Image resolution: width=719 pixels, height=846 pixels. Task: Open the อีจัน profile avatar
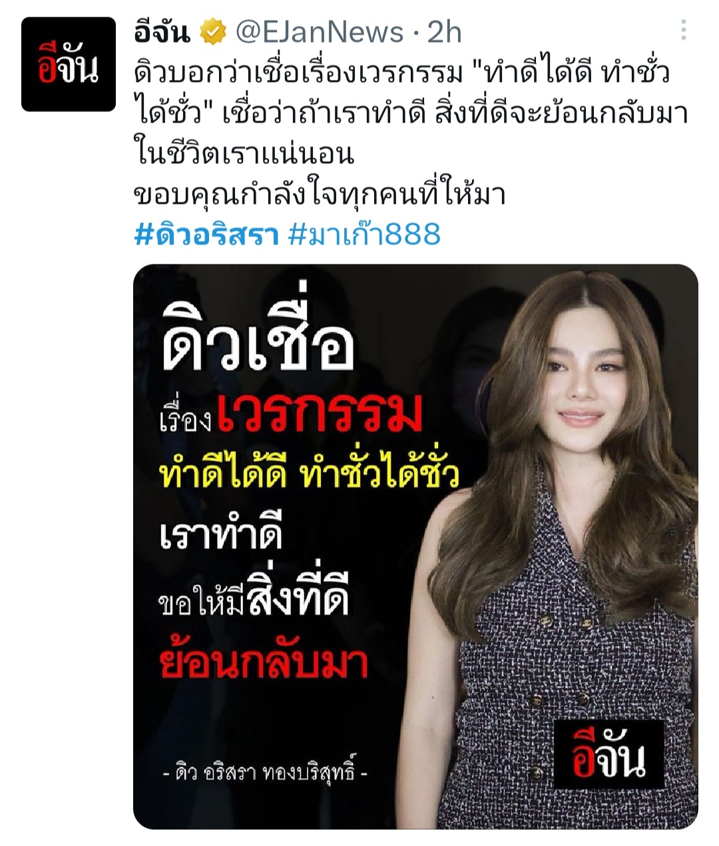(69, 64)
